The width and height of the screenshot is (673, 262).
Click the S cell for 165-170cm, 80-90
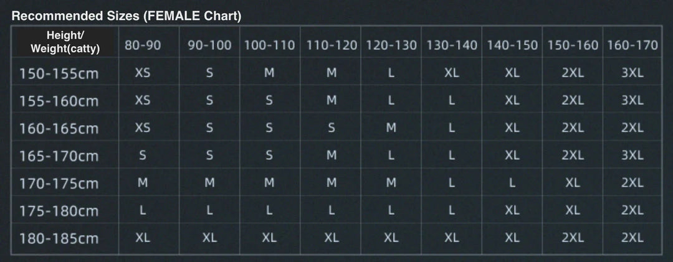pos(143,156)
